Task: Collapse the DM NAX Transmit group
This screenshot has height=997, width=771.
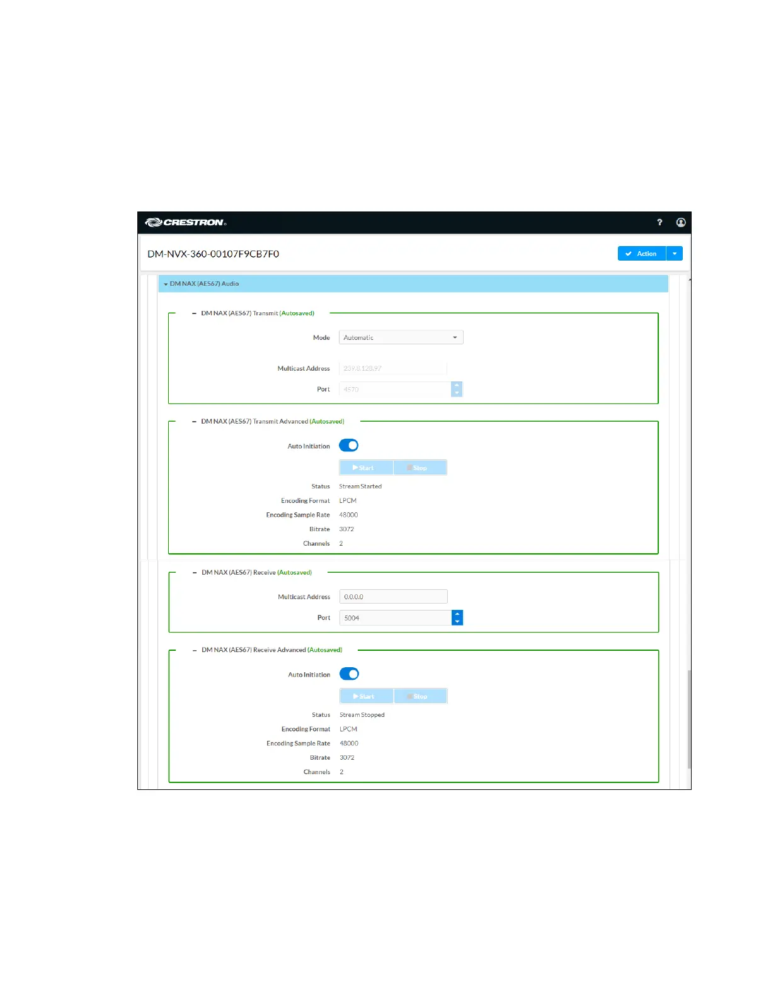Action: click(194, 313)
